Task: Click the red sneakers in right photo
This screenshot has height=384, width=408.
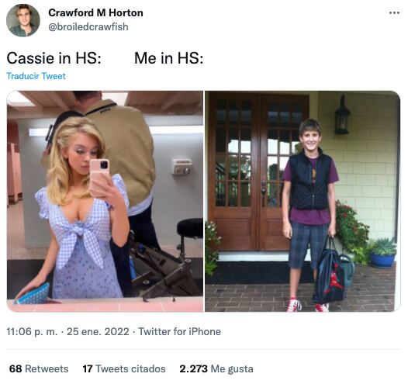Action: pos(307,305)
